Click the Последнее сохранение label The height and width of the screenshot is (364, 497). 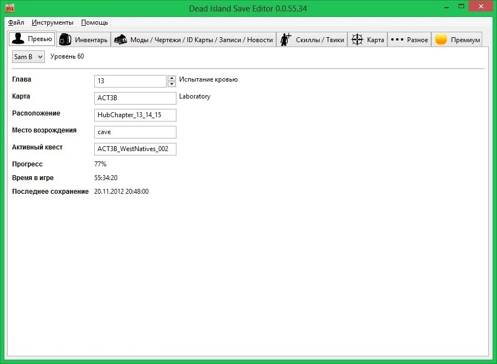click(x=50, y=192)
